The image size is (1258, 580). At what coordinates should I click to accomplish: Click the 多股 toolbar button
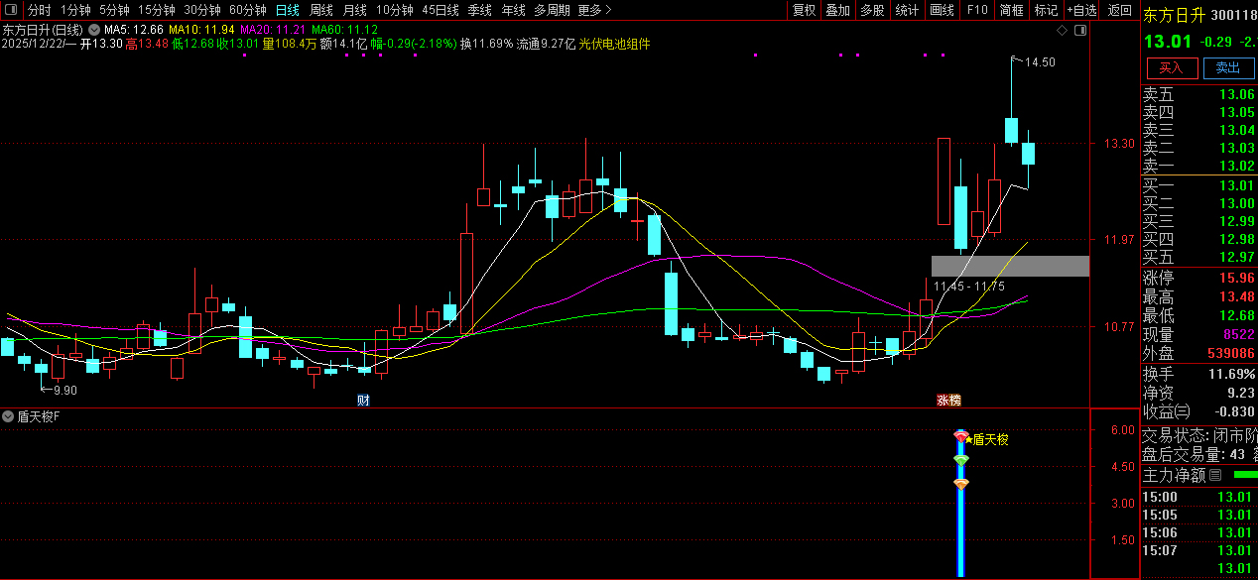pyautogui.click(x=872, y=10)
